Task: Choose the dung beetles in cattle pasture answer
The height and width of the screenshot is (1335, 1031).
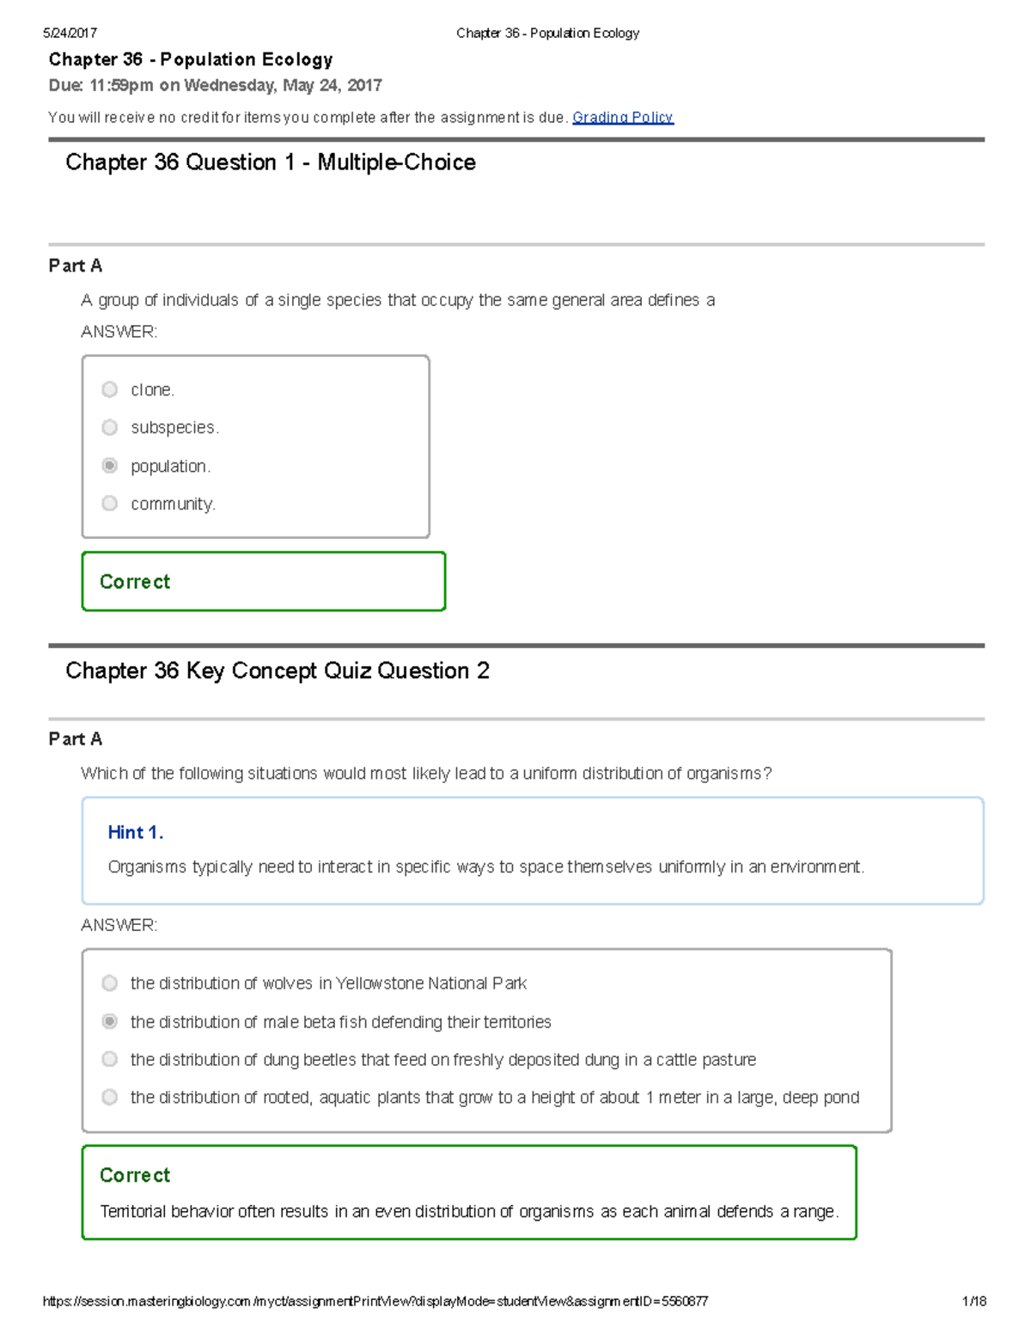Action: tap(109, 1059)
